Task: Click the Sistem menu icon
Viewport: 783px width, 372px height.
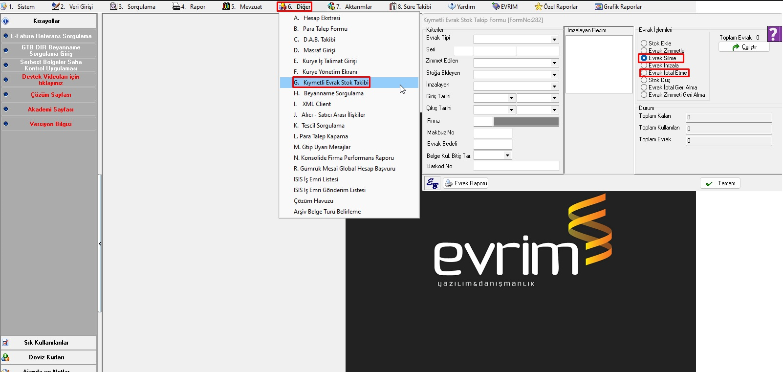Action: (4, 6)
